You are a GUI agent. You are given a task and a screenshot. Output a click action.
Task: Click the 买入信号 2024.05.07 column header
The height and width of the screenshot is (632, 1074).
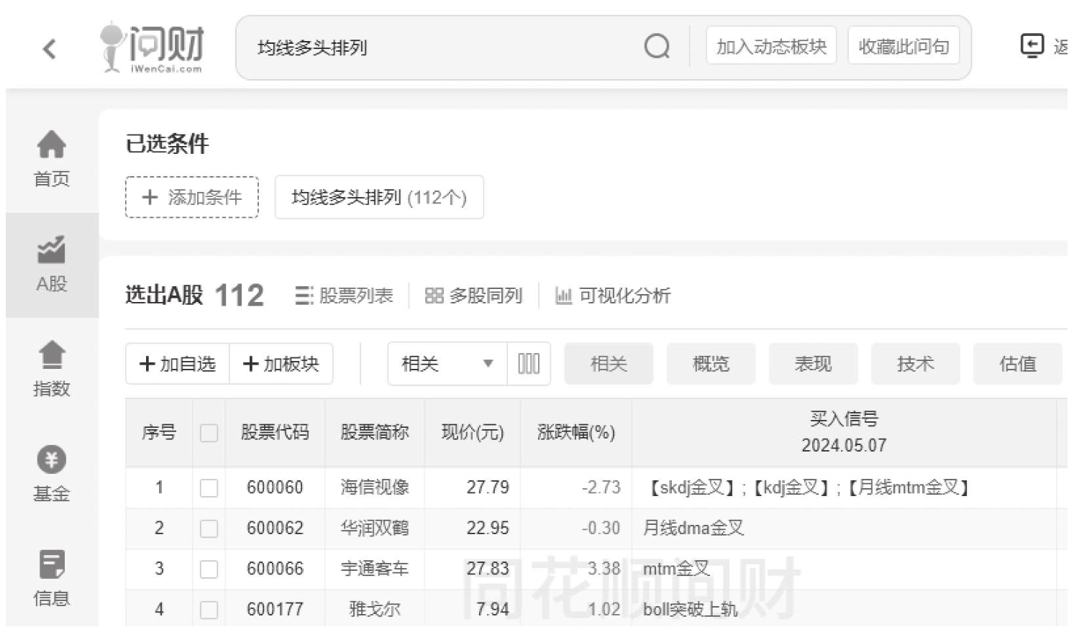[x=844, y=432]
